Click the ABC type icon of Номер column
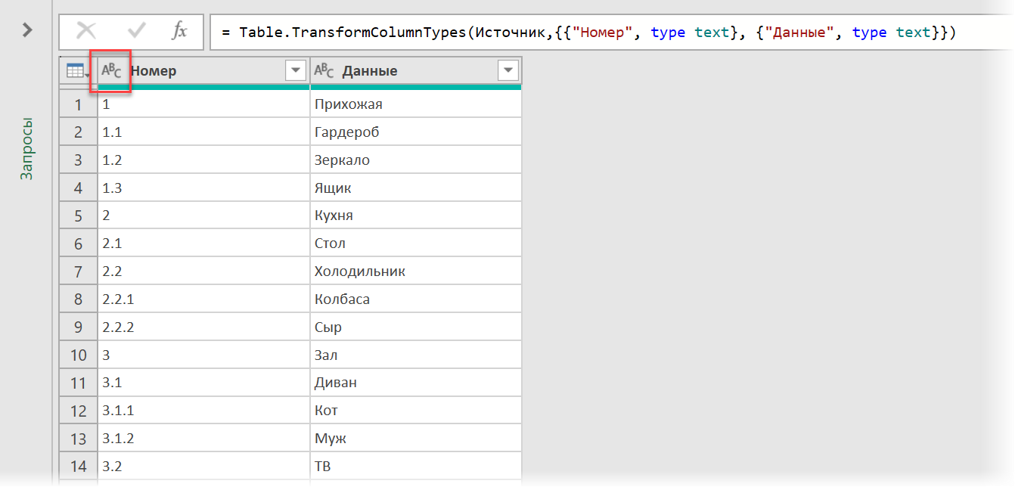 click(x=111, y=71)
